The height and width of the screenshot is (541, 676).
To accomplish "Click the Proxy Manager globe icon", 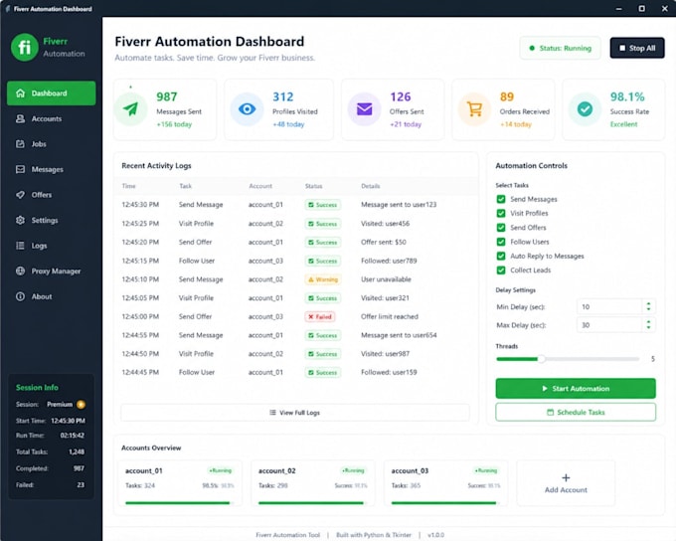I will pyautogui.click(x=20, y=270).
